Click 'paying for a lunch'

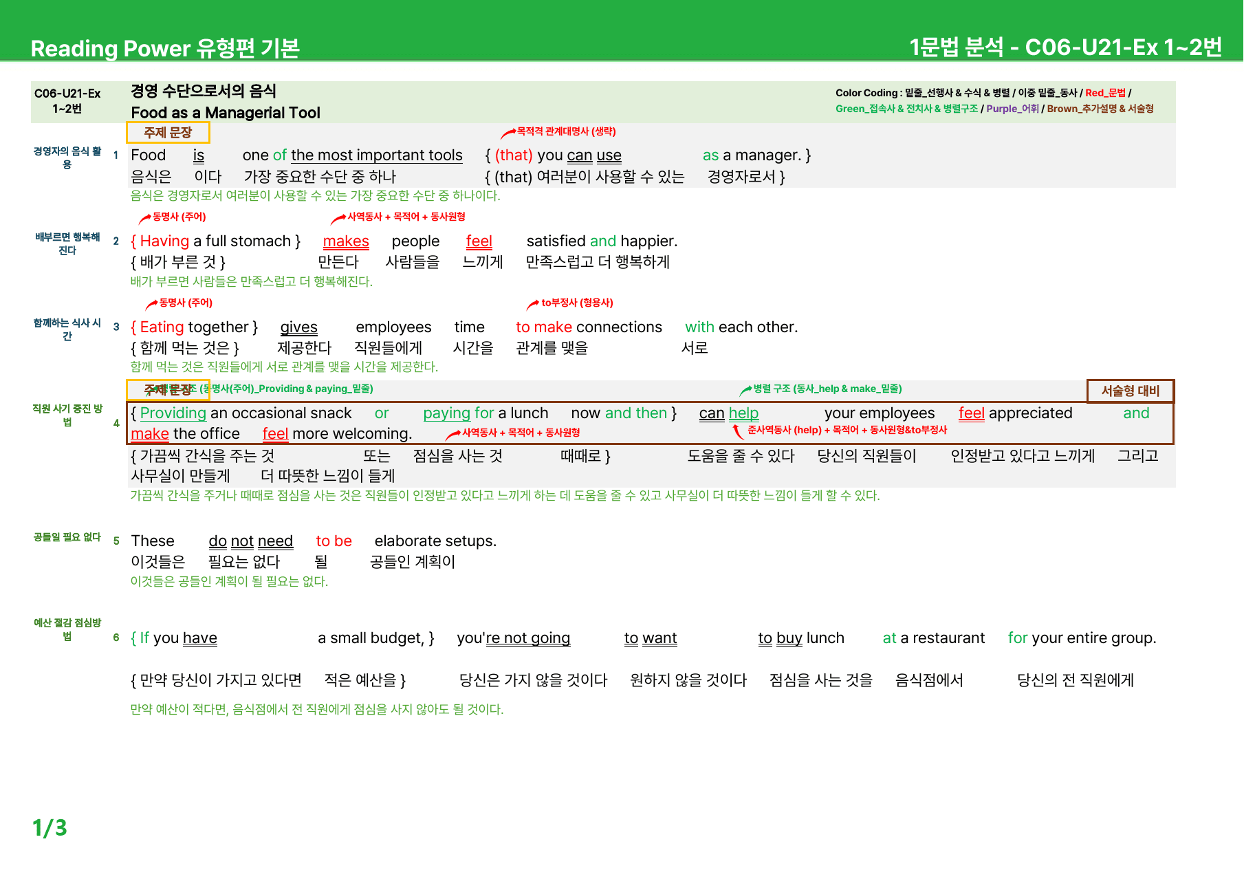485,413
